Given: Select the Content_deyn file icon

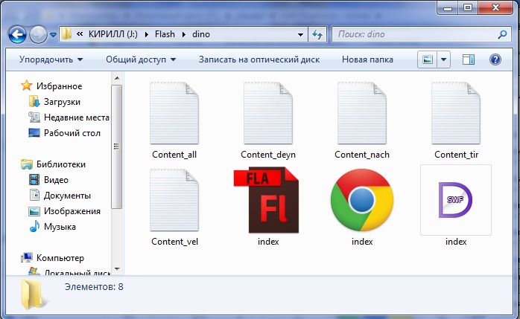Looking at the screenshot, I should click(x=268, y=113).
